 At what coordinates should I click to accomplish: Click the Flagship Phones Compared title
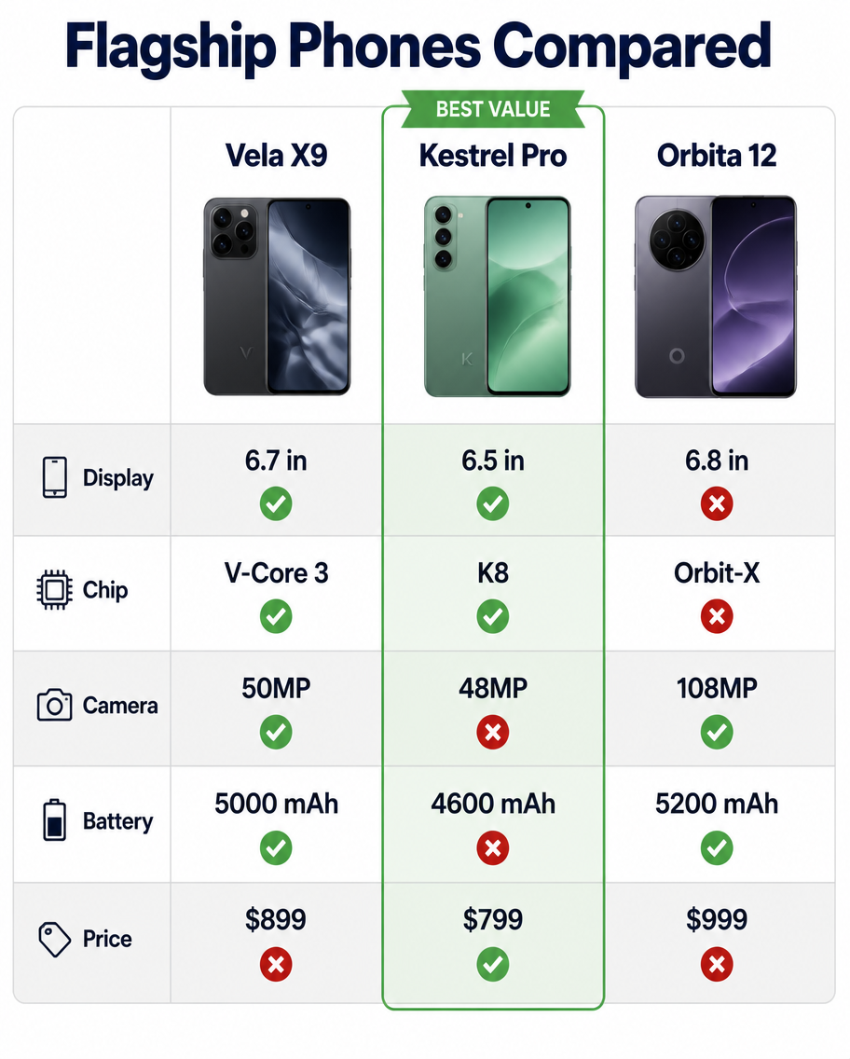pyautogui.click(x=418, y=48)
